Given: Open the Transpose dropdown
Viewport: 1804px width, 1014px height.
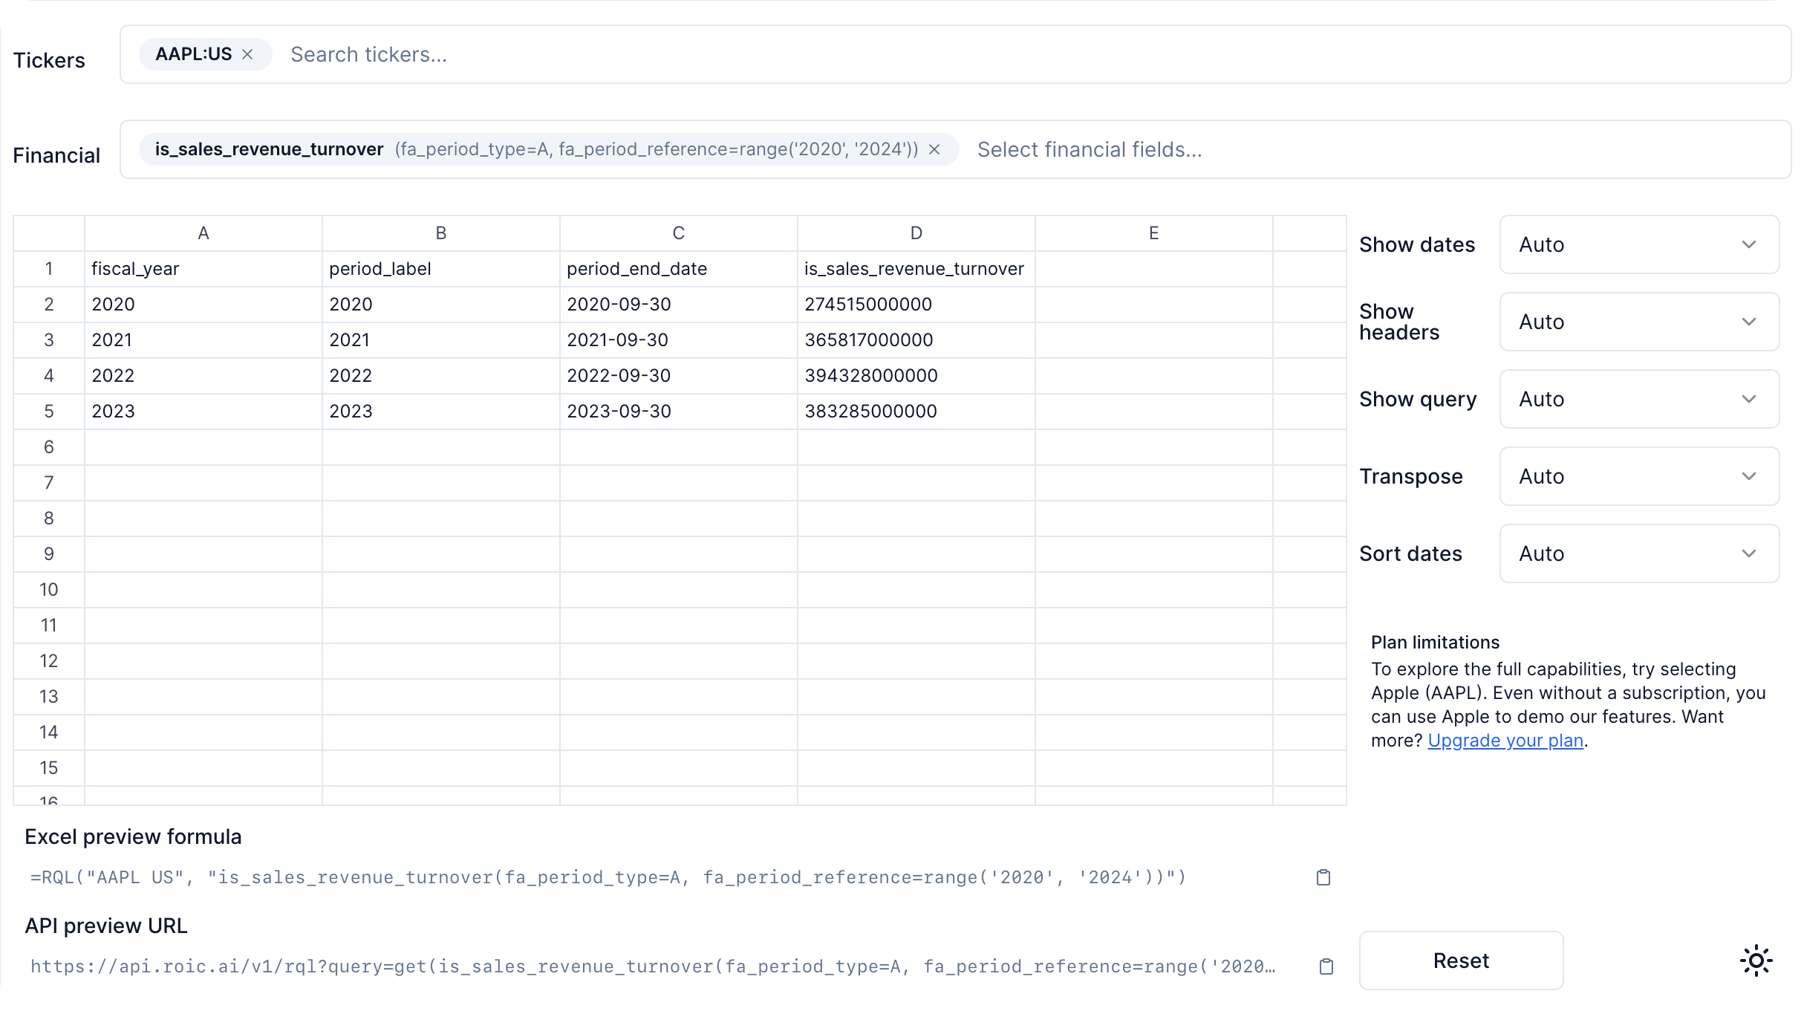Looking at the screenshot, I should point(1638,476).
